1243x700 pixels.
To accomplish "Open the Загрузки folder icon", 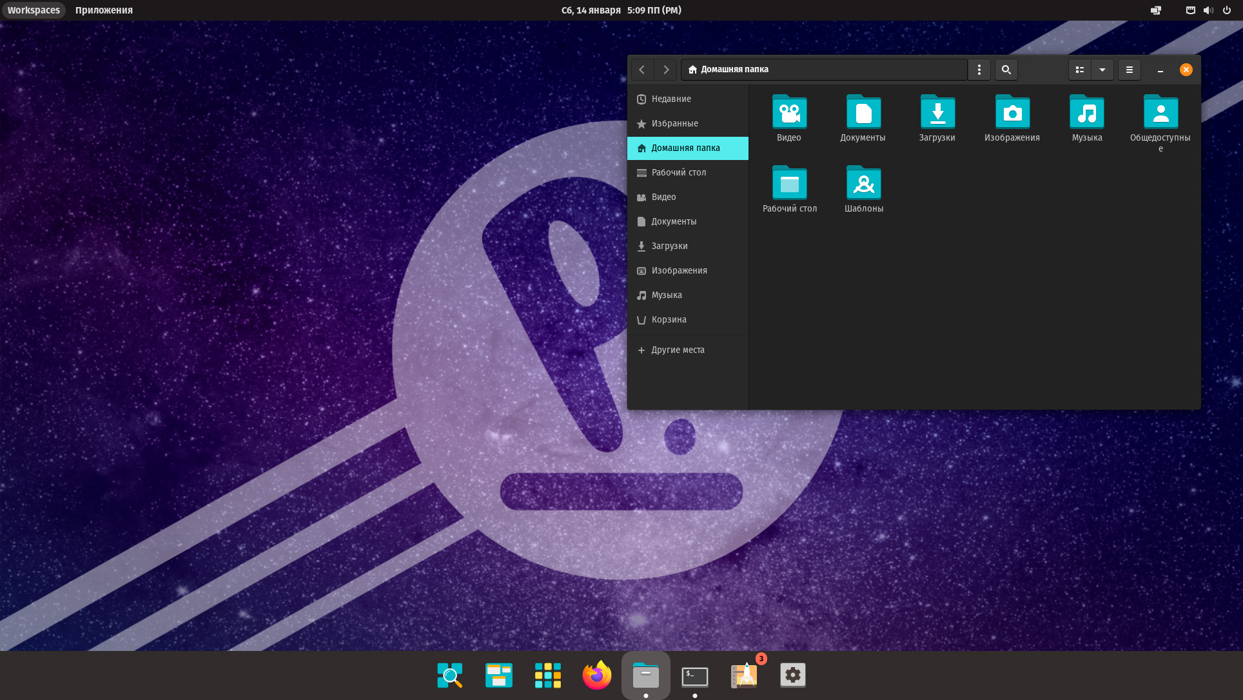I will 937,113.
